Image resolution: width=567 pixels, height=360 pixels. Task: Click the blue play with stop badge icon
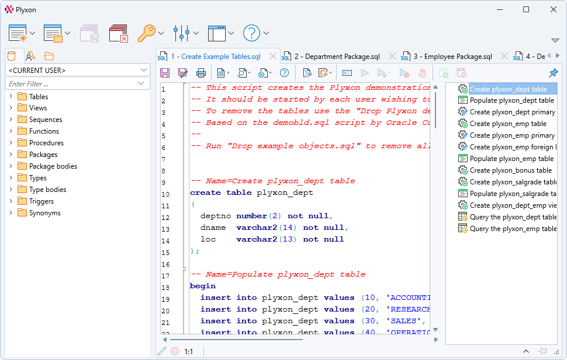pyautogui.click(x=404, y=74)
